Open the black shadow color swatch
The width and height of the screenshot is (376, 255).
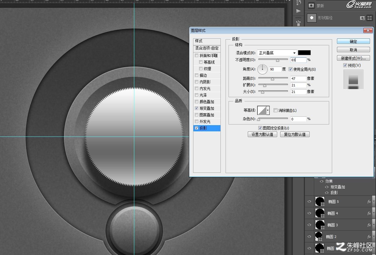pos(304,53)
